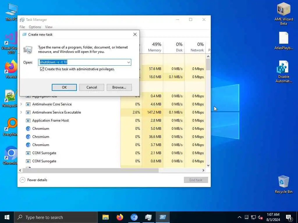Image resolution: width=298 pixels, height=223 pixels.
Task: Click Cancel in Create new task
Action: [92, 87]
